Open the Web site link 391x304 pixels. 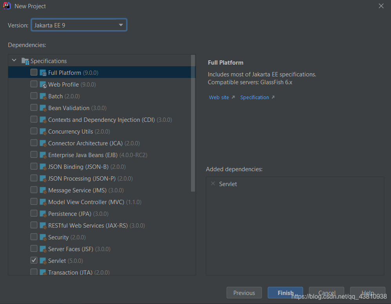[219, 98]
